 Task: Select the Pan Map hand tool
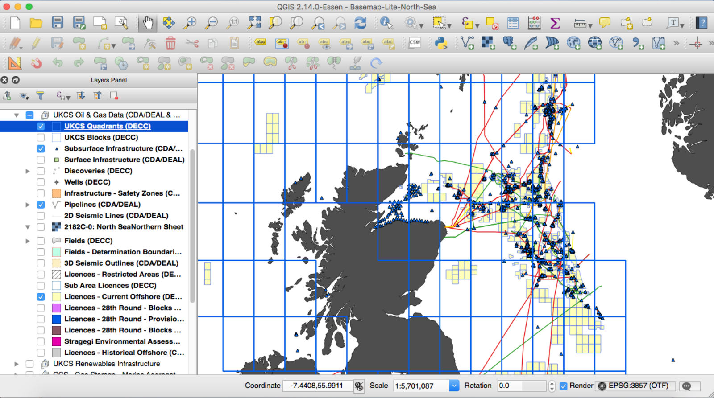[x=147, y=23]
